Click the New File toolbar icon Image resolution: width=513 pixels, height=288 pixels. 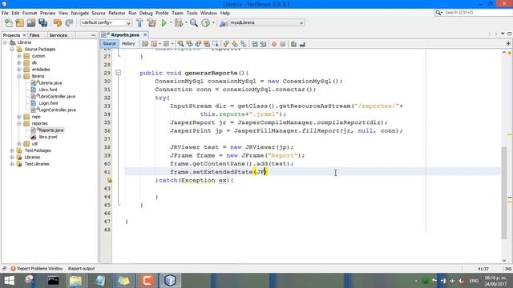(9, 23)
